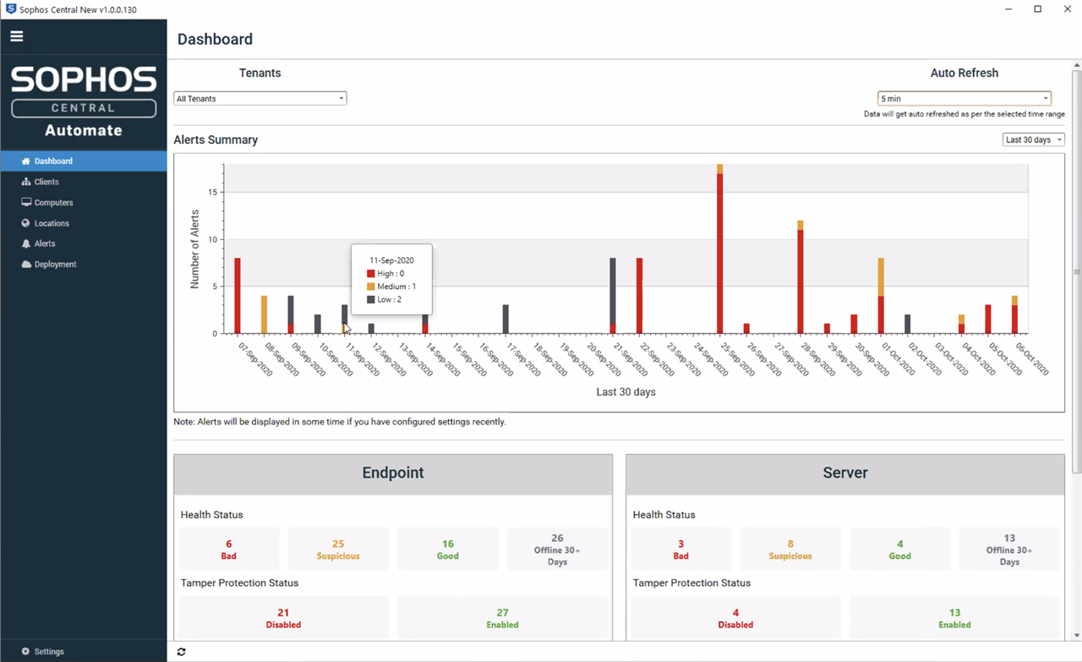
Task: Go to the Deployment section
Action: (55, 265)
